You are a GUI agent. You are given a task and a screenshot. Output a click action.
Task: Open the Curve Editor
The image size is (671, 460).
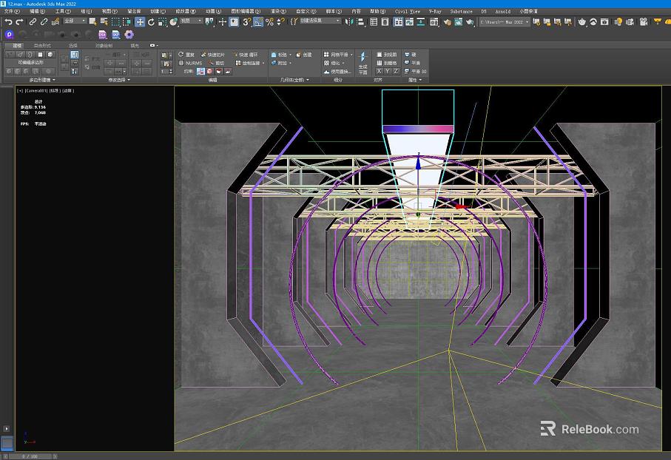point(410,22)
